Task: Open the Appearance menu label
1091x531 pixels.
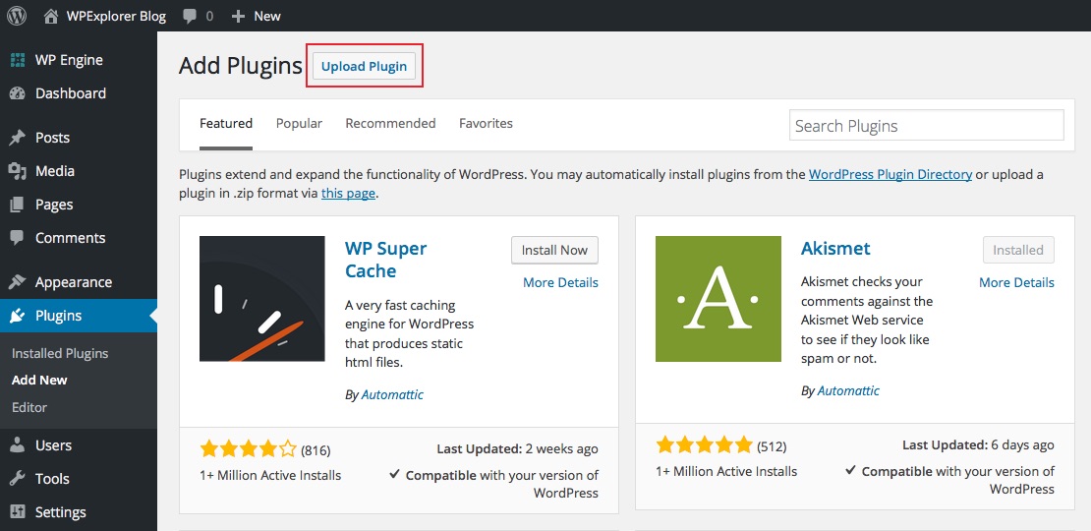Action: (x=74, y=282)
